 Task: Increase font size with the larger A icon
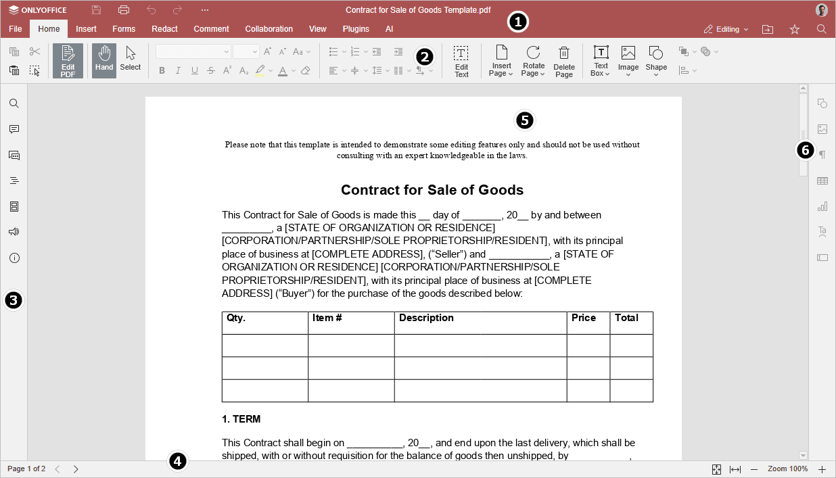268,51
